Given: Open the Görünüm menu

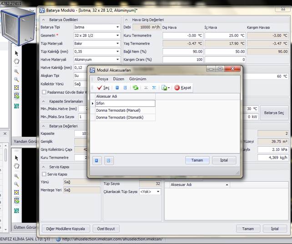Looking at the screenshot, I should coord(137,79).
